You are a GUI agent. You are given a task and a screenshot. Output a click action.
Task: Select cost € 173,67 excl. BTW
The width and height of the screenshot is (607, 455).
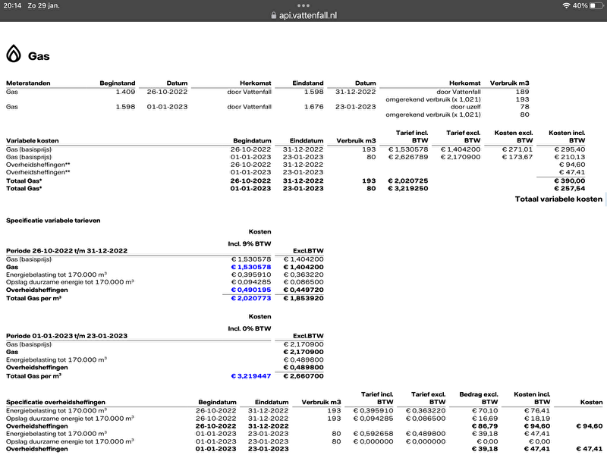click(517, 157)
